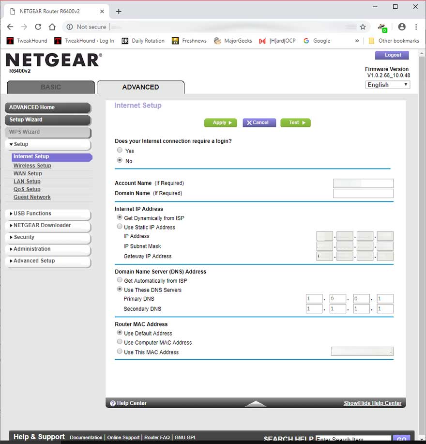Select Use Computer MAC Address
426x444 pixels.
(x=120, y=342)
